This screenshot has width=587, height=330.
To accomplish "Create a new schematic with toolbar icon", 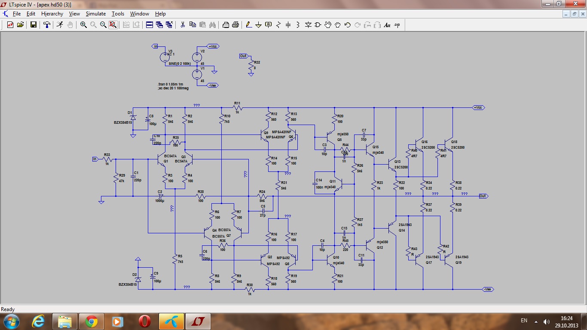I will [10, 25].
